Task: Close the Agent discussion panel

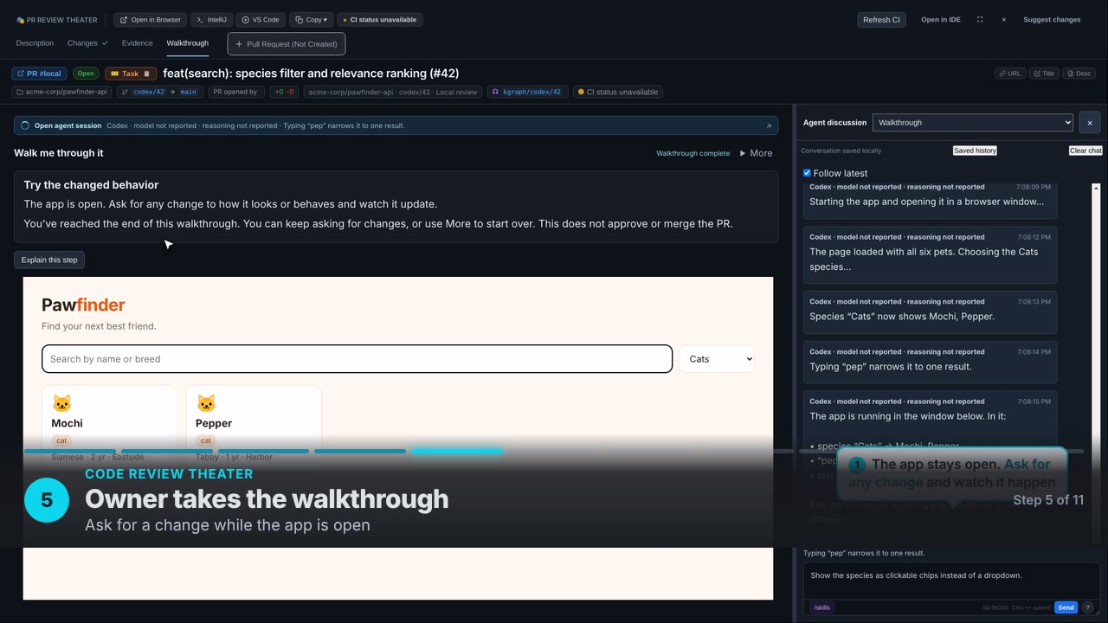Action: [1090, 123]
